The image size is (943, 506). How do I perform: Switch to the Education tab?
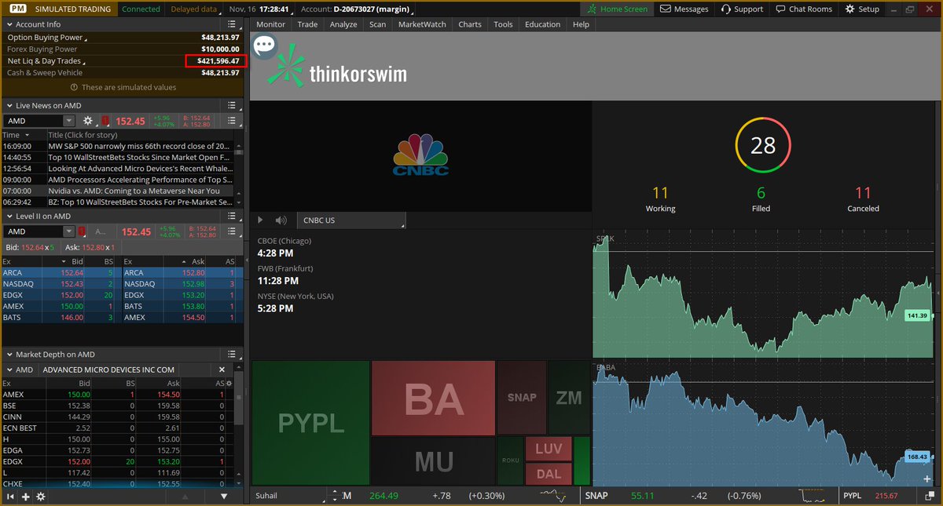point(542,24)
